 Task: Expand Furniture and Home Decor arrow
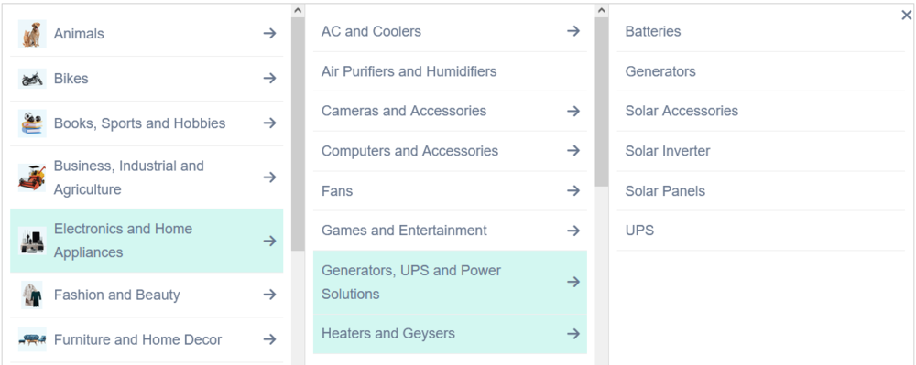pyautogui.click(x=269, y=339)
